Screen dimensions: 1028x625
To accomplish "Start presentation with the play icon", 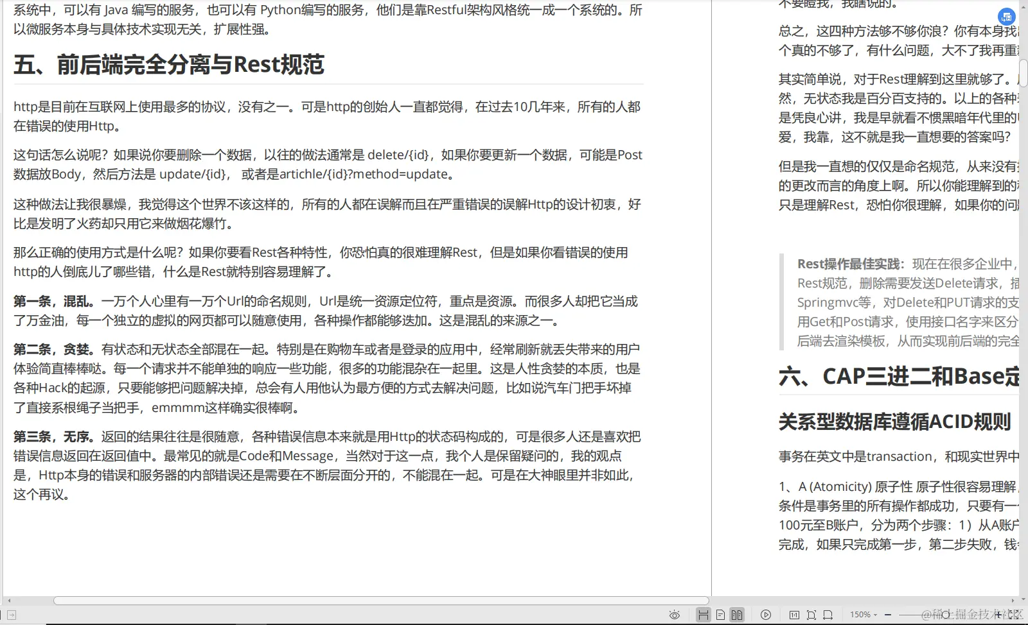I will click(766, 615).
